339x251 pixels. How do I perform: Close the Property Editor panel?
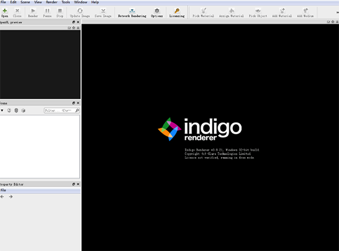click(x=78, y=184)
